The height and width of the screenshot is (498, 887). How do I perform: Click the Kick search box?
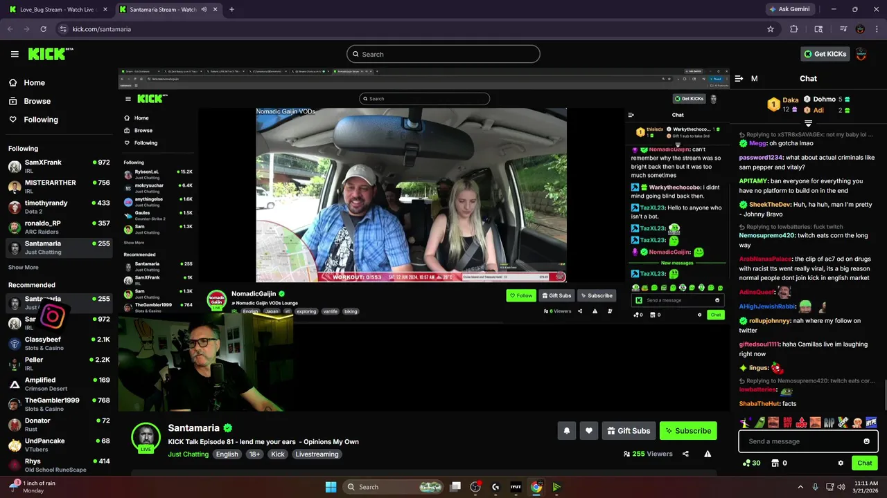[443, 54]
